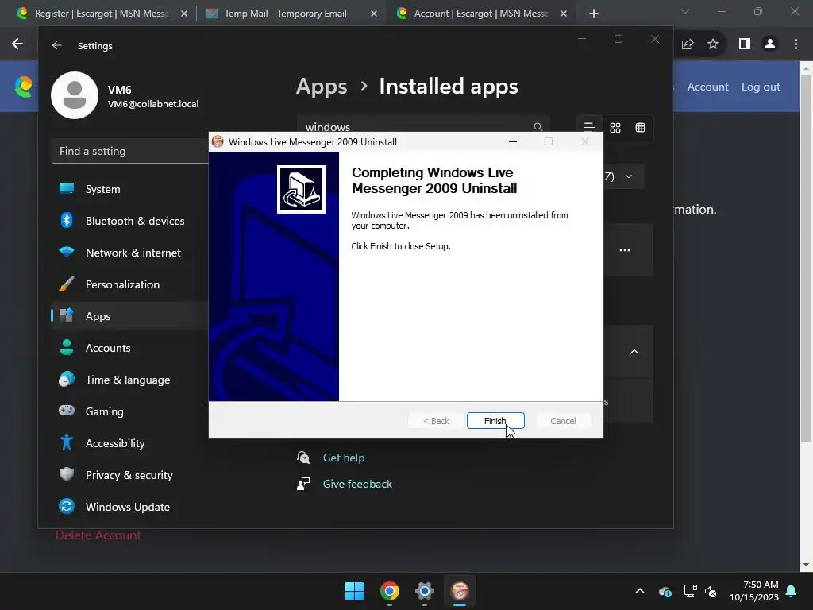The image size is (813, 610).
Task: Click the browser page vertical scrollbar
Action: pyautogui.click(x=806, y=260)
